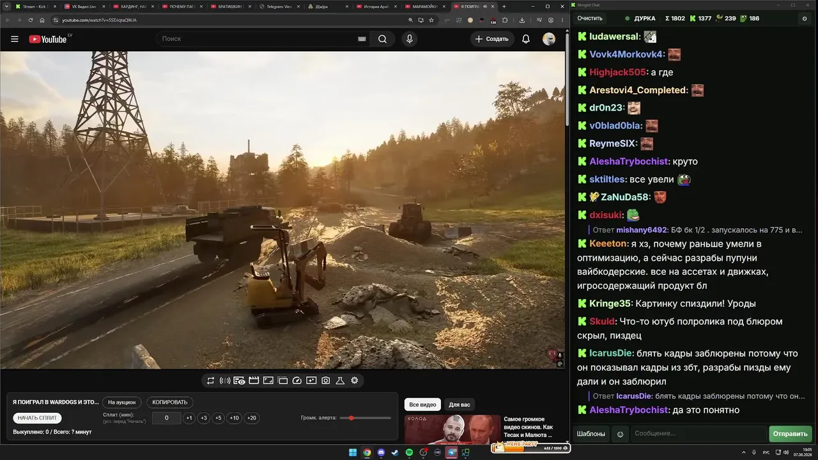Open Steam from the taskbar
This screenshot has width=818, height=460.
point(395,452)
